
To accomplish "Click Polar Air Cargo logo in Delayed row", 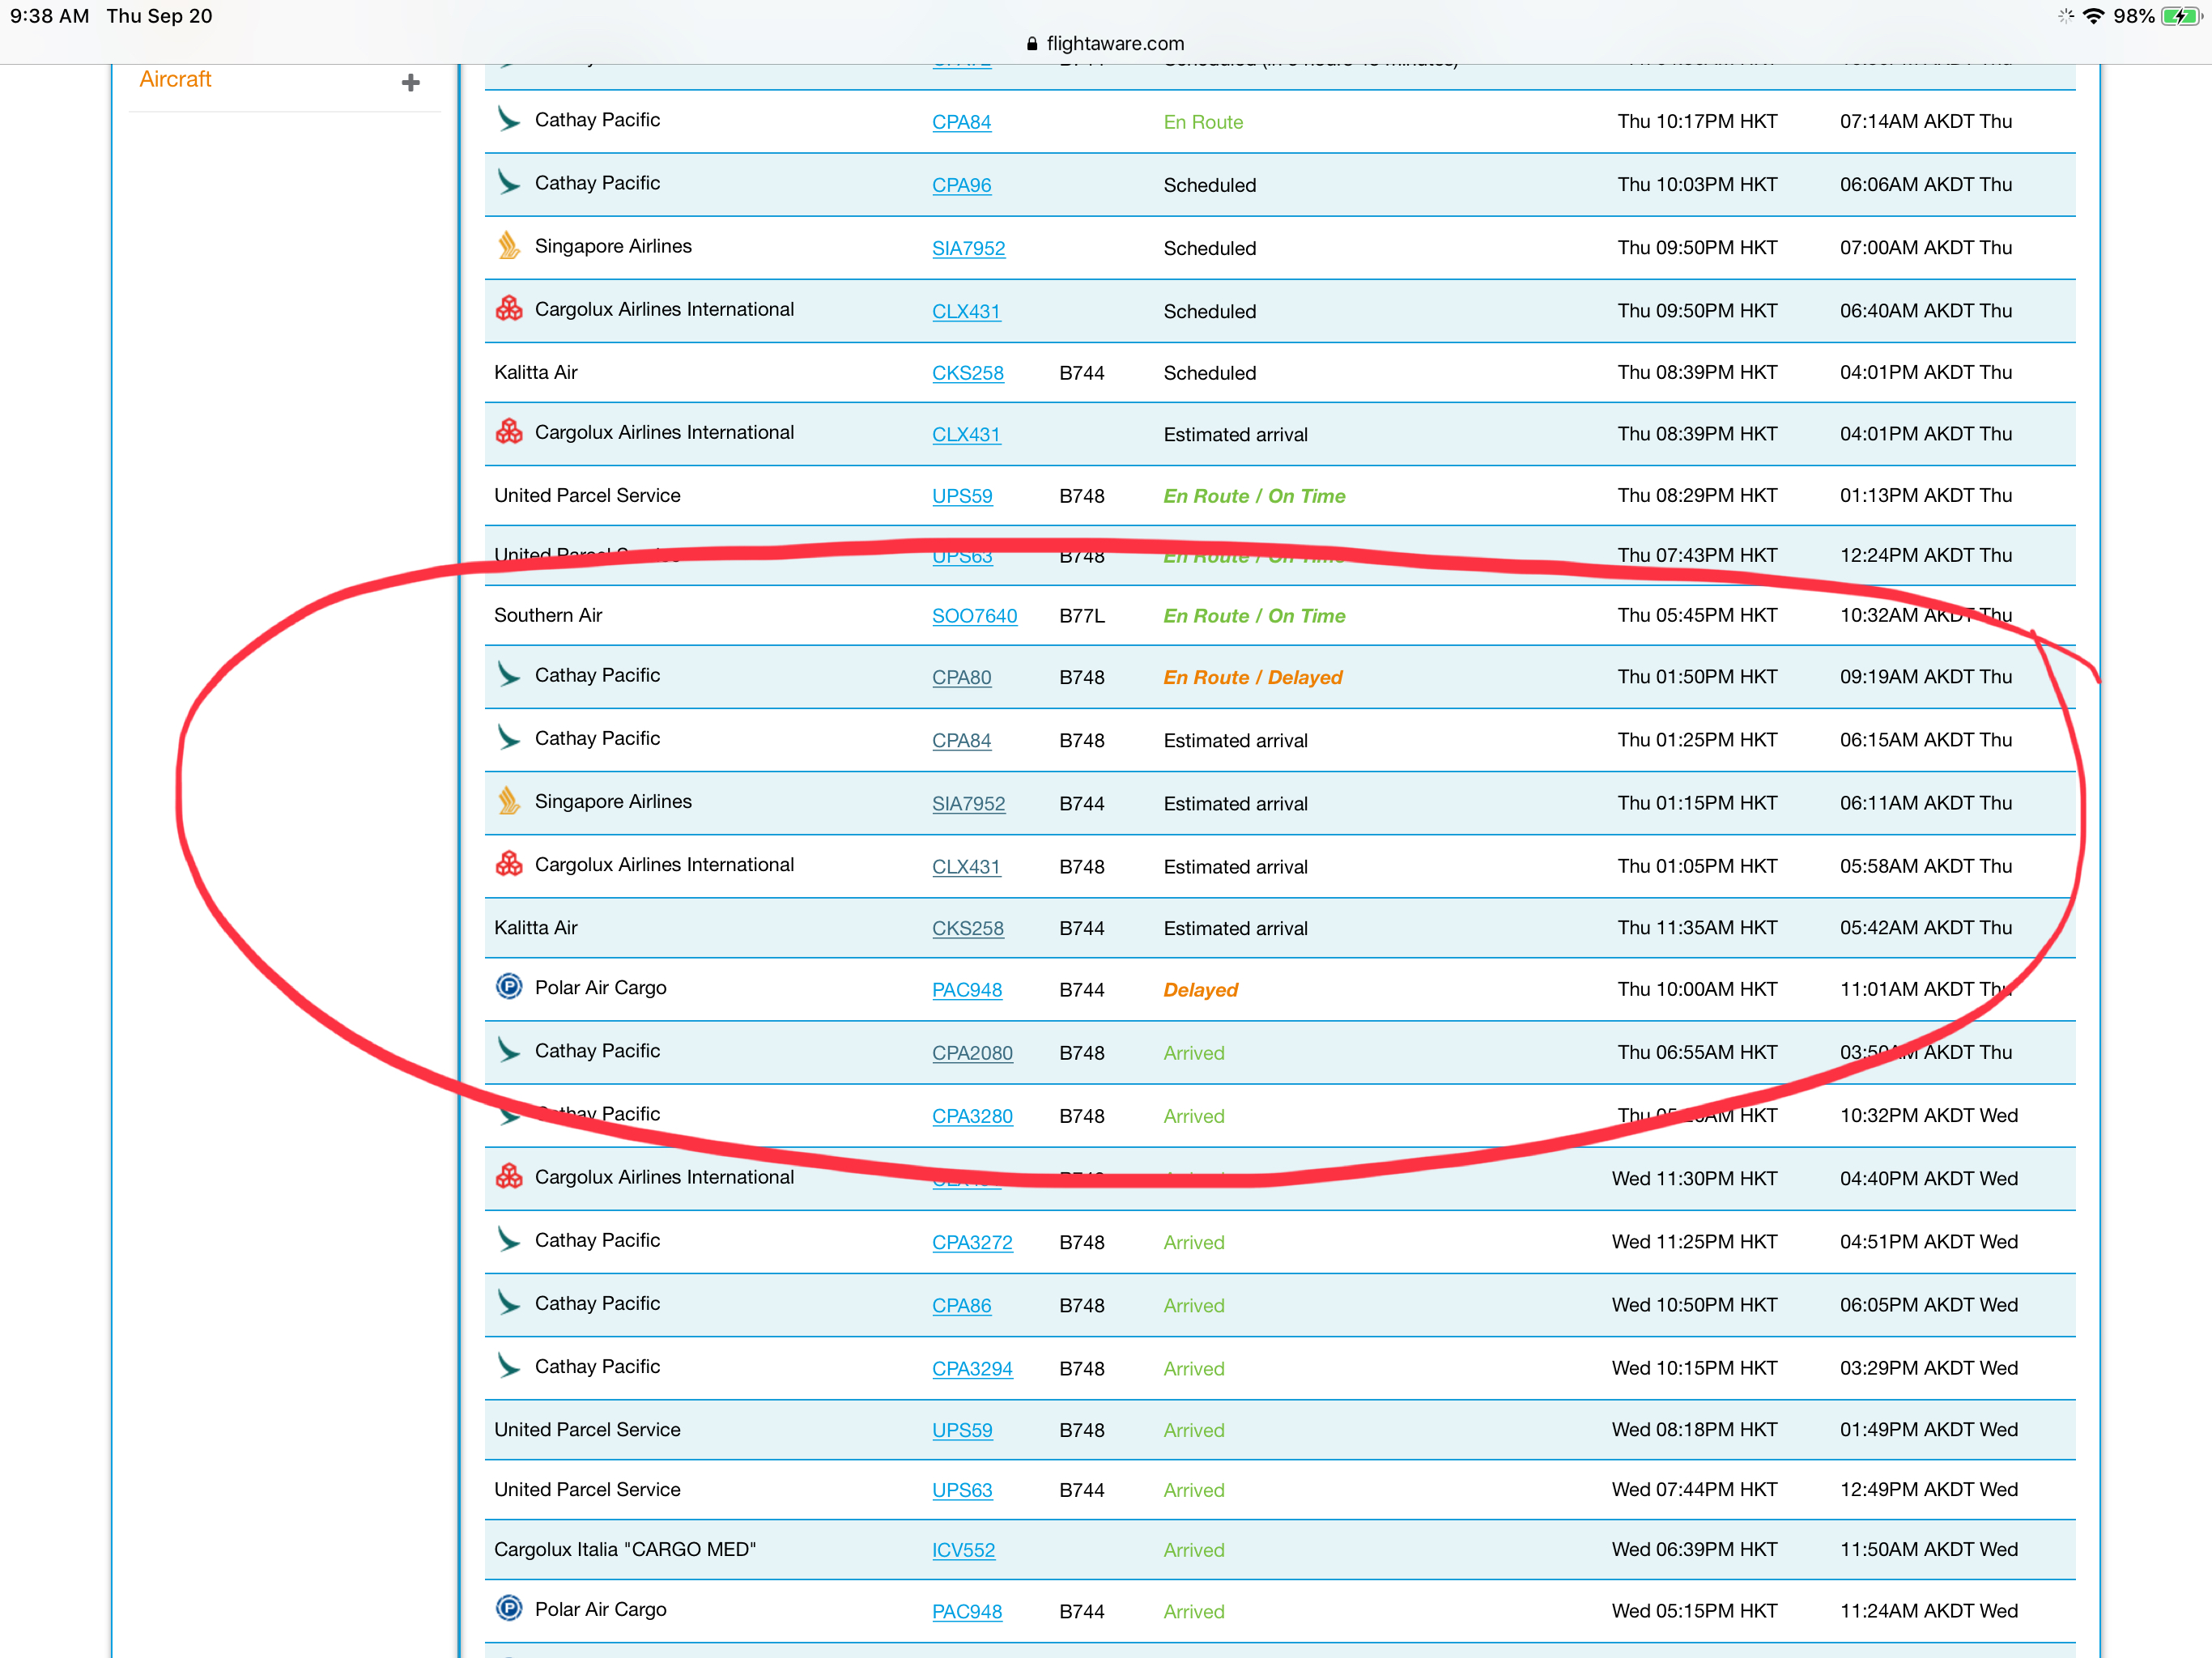I will pyautogui.click(x=509, y=986).
